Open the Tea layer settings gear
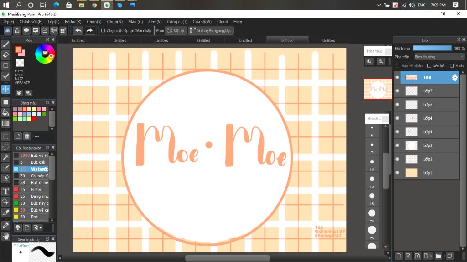Image resolution: width=467 pixels, height=262 pixels. 455,77
